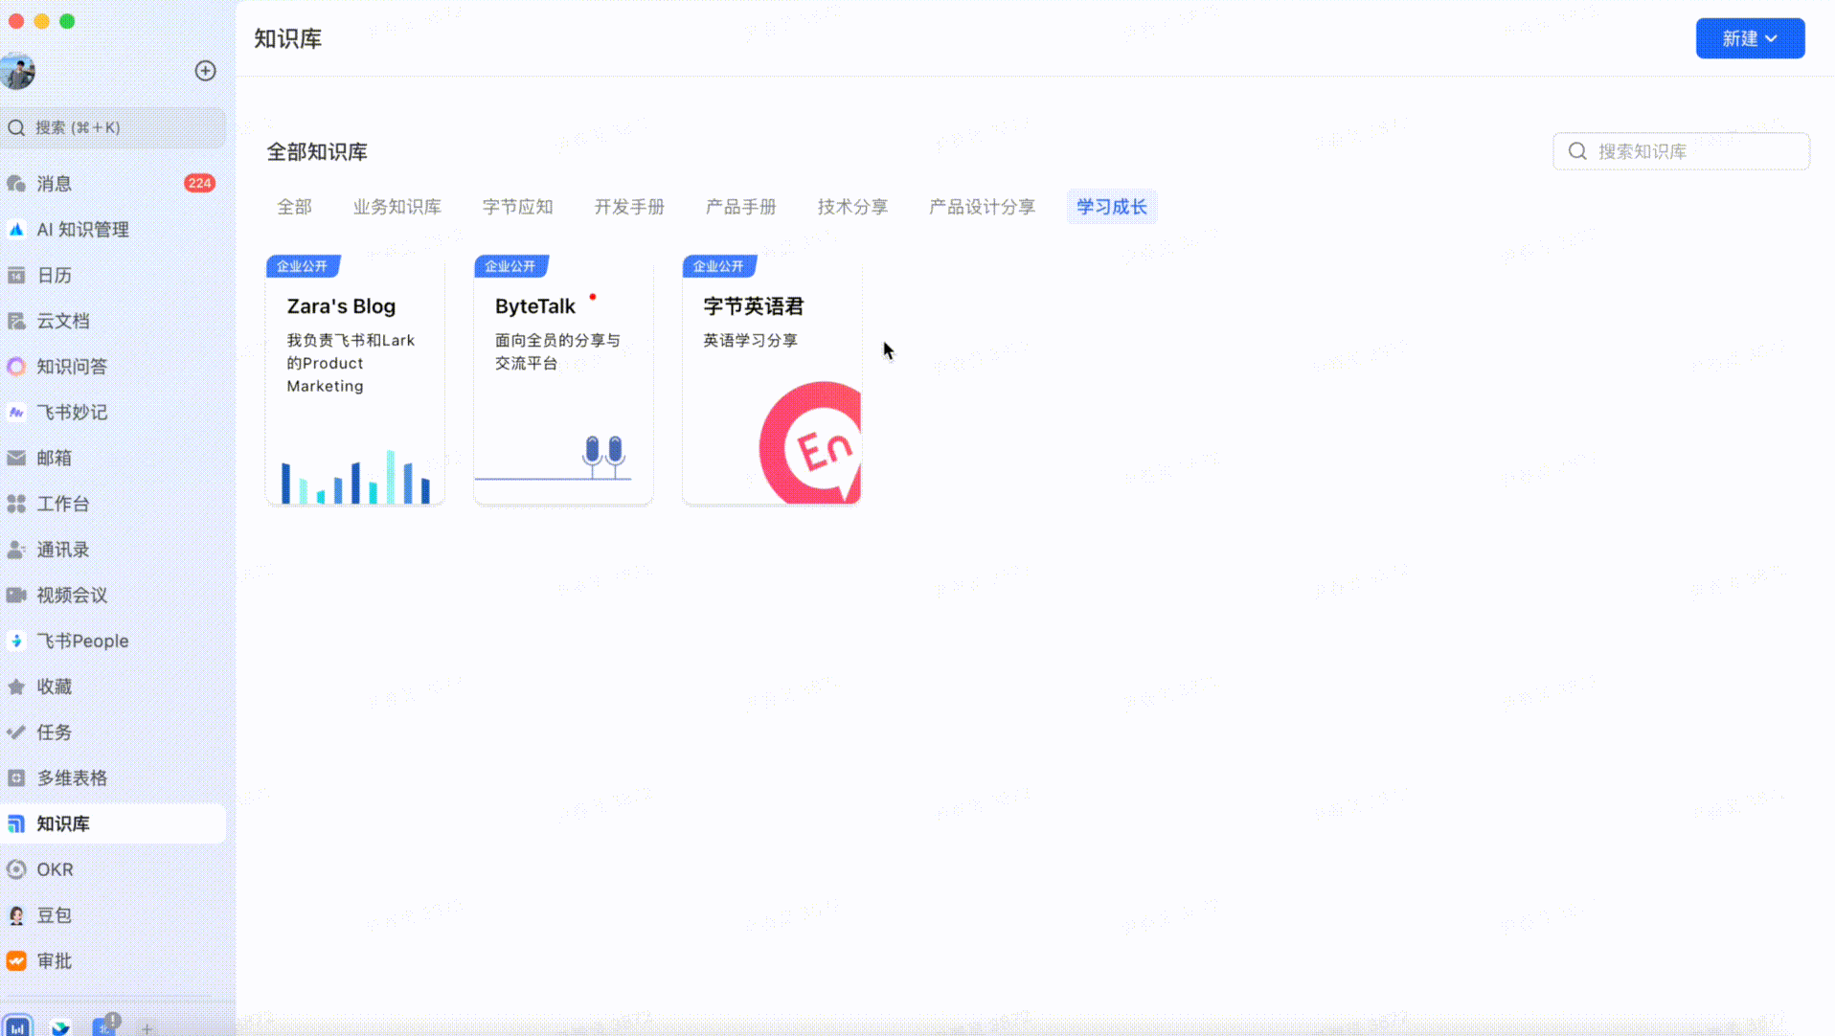Show the 产品手册 tab
The width and height of the screenshot is (1835, 1036).
[x=740, y=207]
